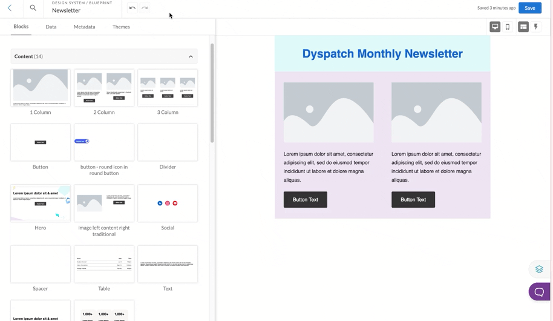553x321 pixels.
Task: Select the Social block thumbnail
Action: pos(168,203)
